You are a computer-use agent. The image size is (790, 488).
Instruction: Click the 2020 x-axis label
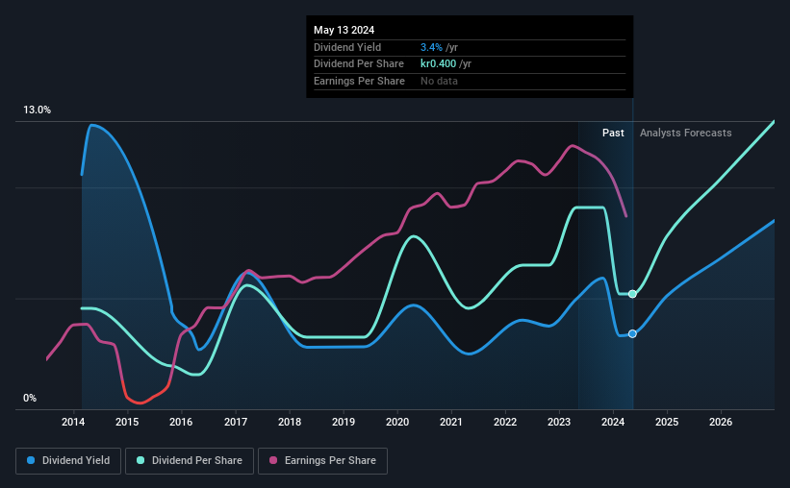397,422
